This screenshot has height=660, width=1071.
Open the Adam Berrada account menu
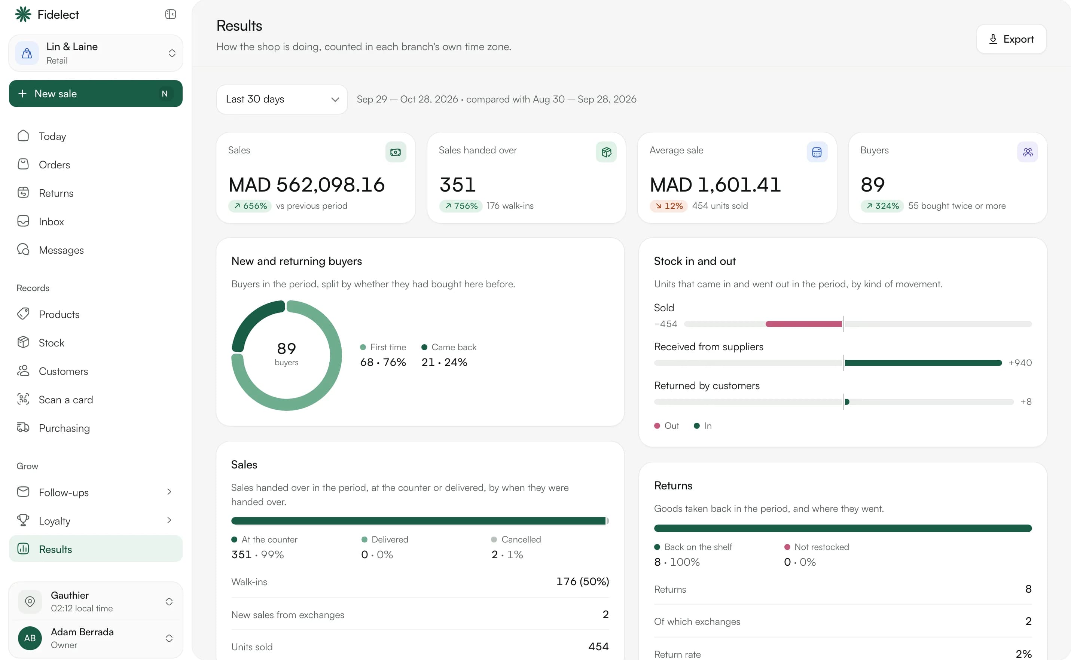tap(96, 638)
